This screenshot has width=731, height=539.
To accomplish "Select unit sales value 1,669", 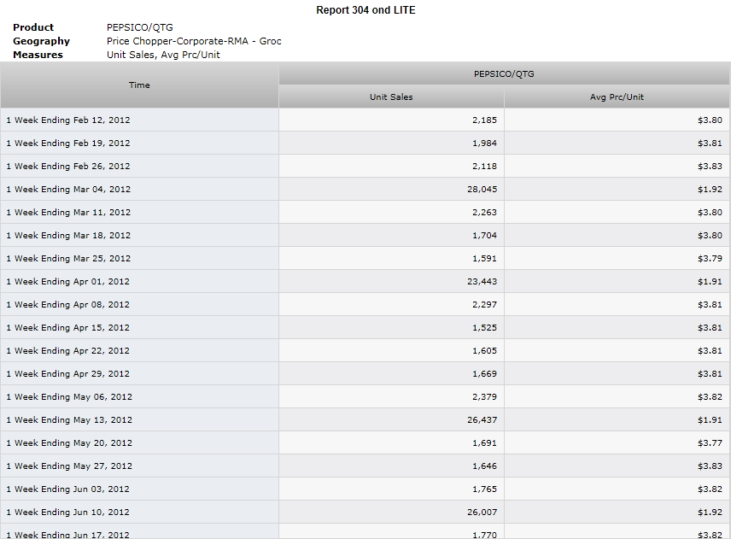I will click(x=484, y=374).
